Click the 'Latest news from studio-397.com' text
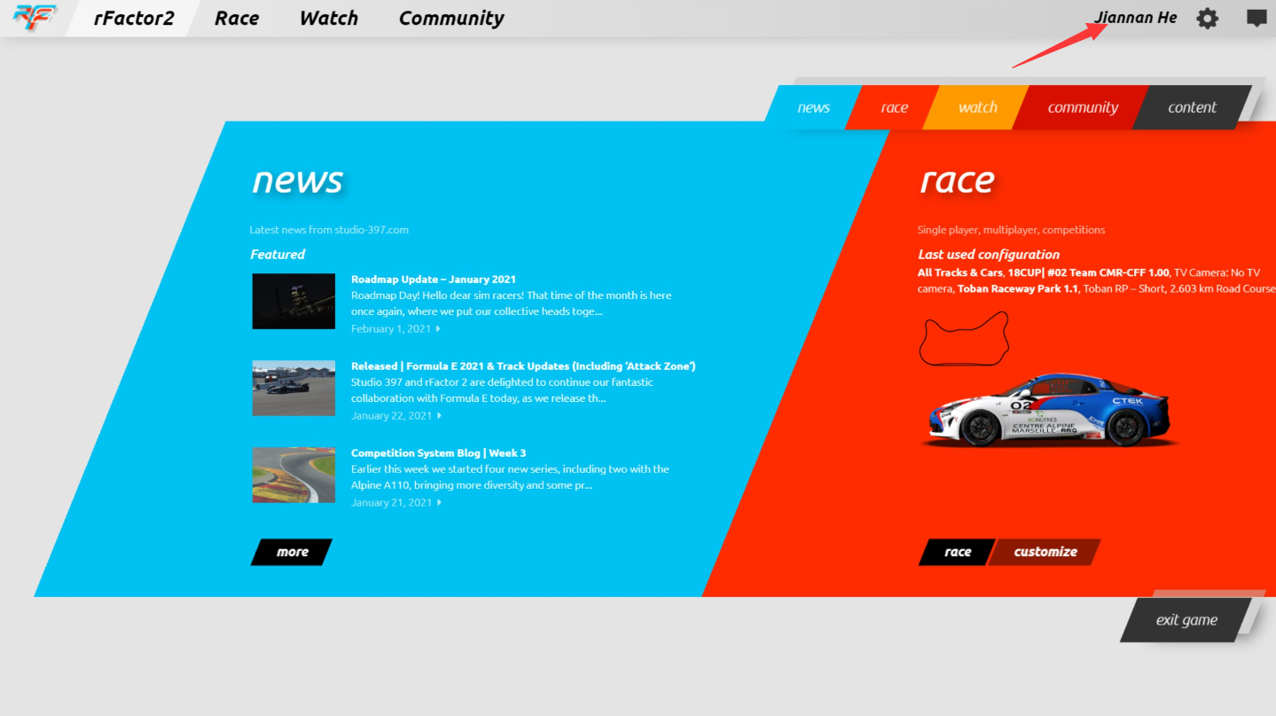Viewport: 1276px width, 716px height. [329, 230]
